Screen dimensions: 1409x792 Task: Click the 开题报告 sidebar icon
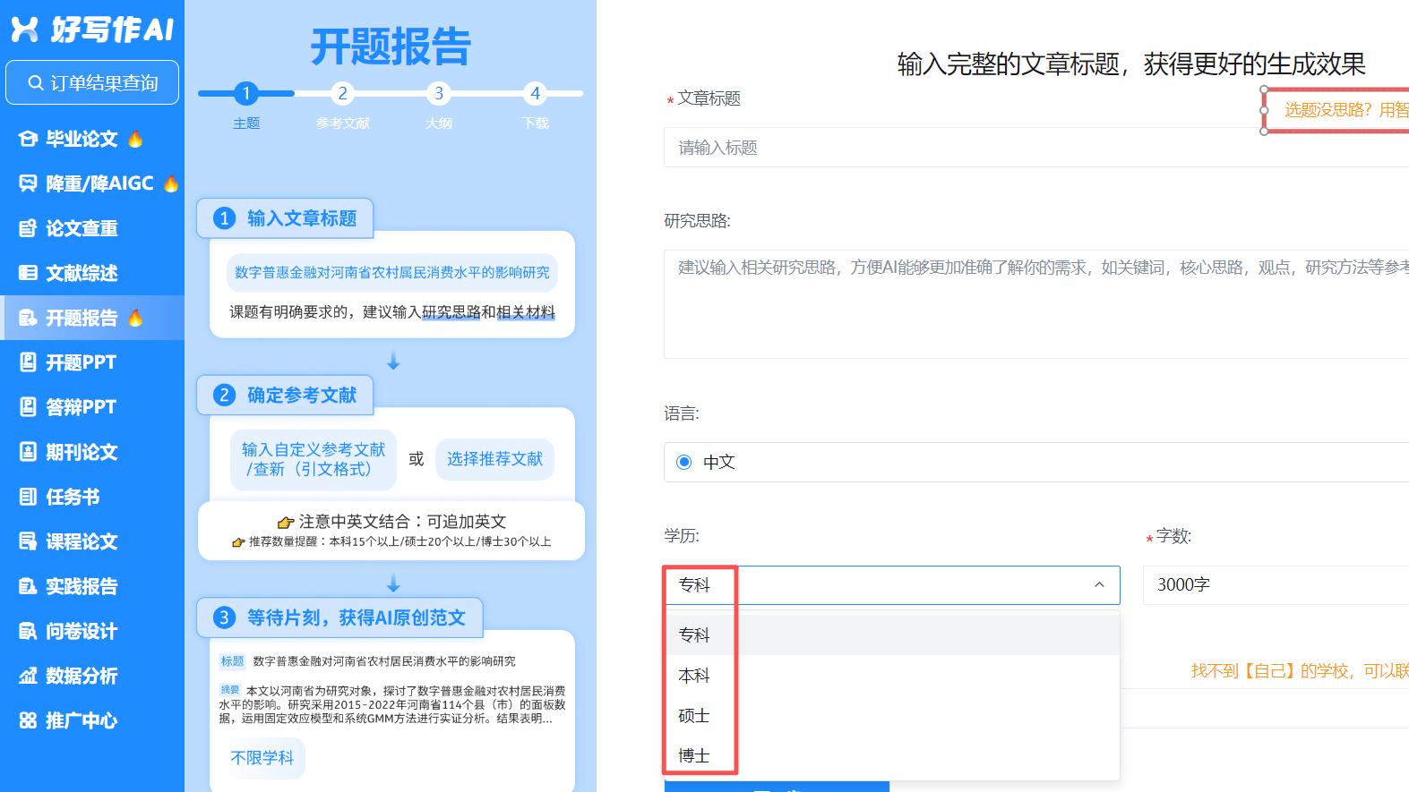(x=28, y=318)
